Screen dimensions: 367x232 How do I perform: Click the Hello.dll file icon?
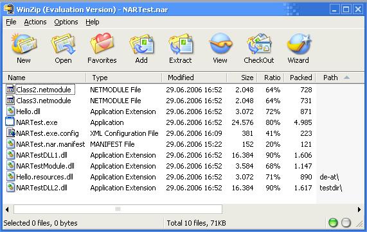point(10,112)
